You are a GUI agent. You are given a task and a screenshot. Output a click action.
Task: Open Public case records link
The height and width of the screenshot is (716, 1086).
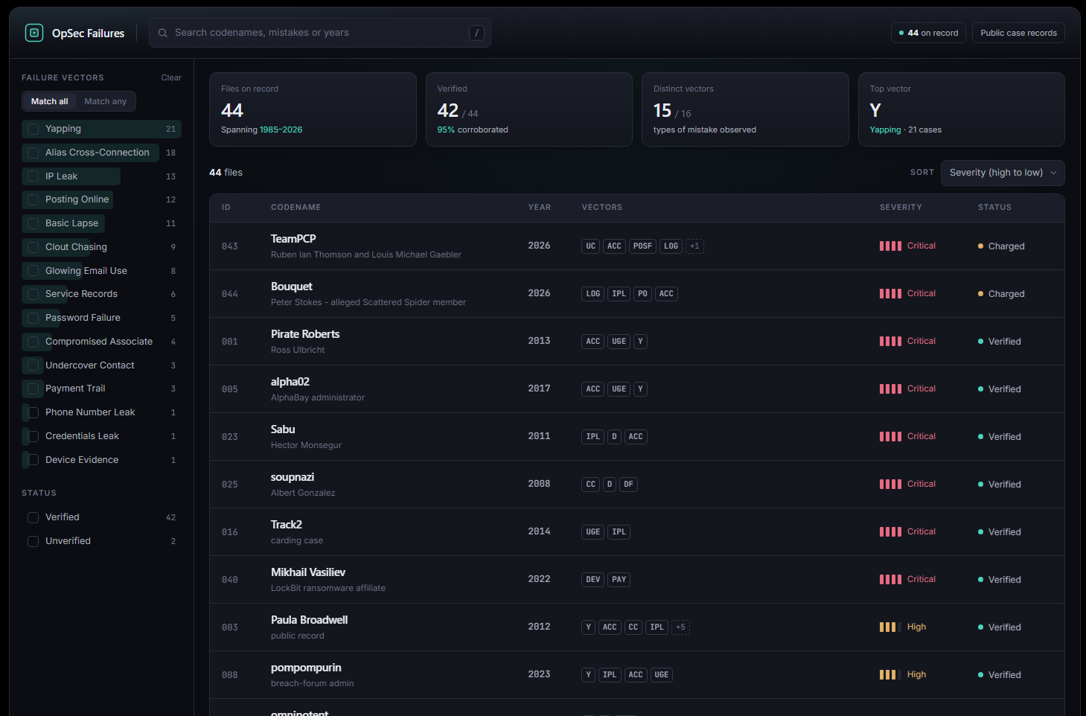tap(1018, 33)
